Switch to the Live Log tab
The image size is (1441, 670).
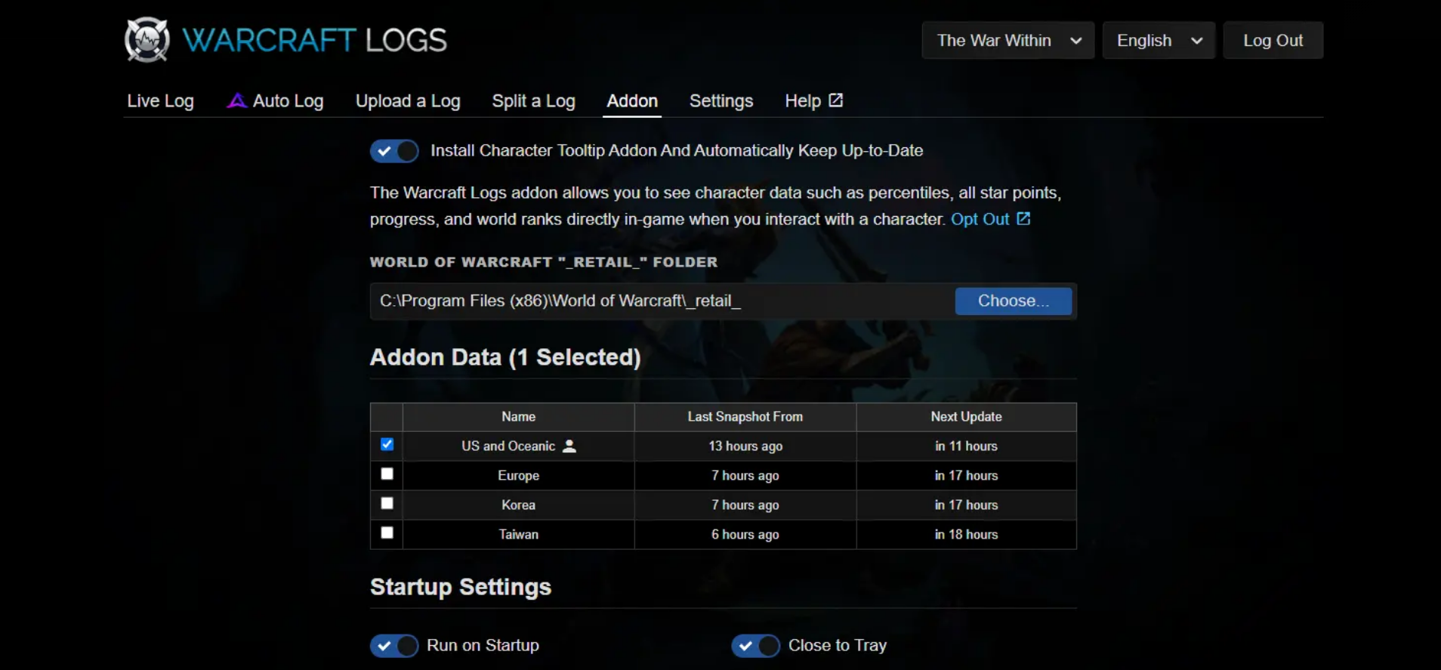(160, 101)
